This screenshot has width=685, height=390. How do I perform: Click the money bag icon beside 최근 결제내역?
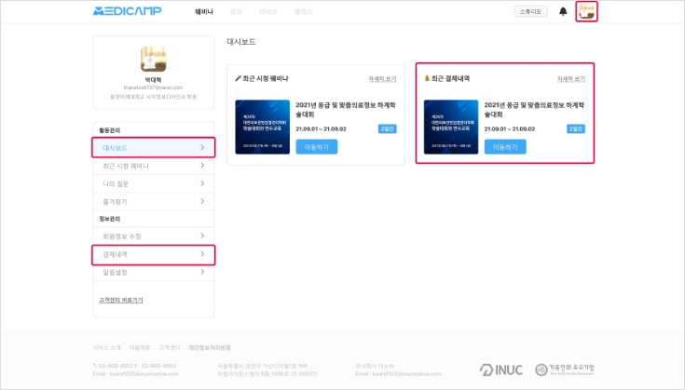pos(427,78)
